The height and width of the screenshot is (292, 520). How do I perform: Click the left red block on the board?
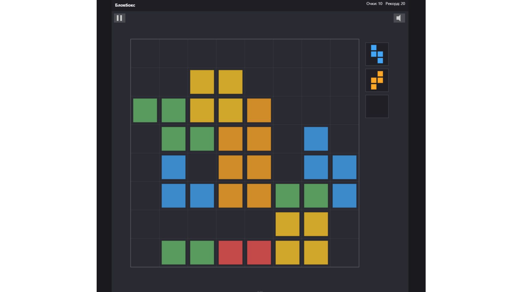230,252
